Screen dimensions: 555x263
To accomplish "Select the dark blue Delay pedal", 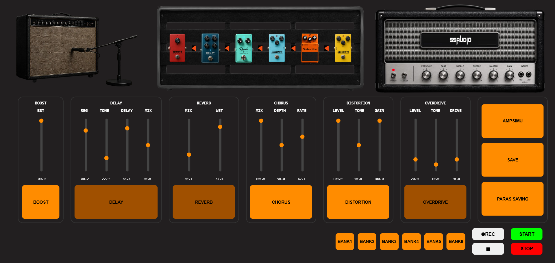I will (x=210, y=48).
